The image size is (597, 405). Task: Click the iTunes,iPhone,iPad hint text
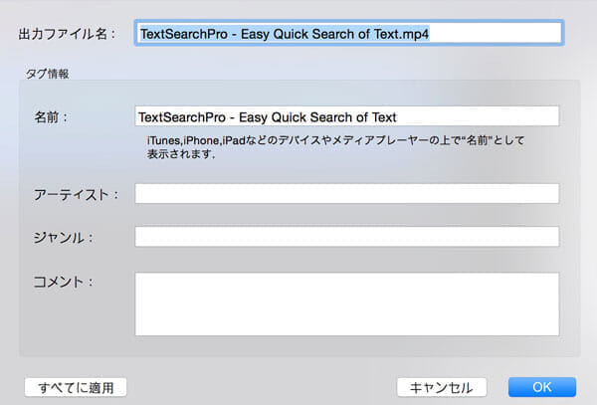pyautogui.click(x=335, y=147)
